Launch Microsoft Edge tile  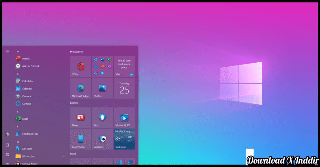[x=81, y=88]
